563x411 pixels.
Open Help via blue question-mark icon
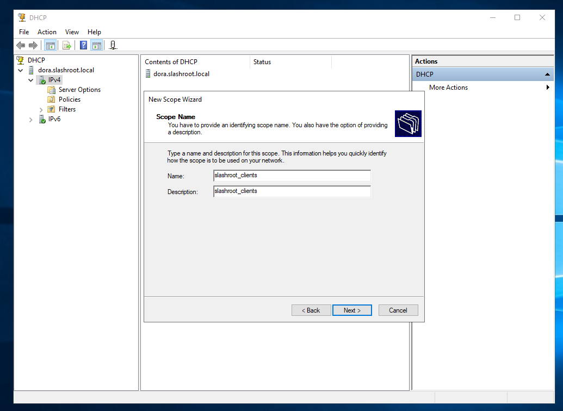coord(83,46)
